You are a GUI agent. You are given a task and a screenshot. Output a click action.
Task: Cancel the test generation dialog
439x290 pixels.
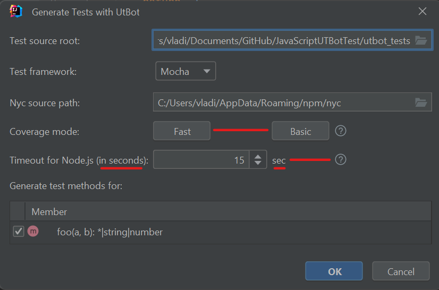[401, 271]
